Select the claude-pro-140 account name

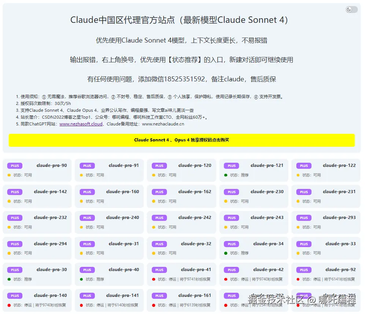(50, 296)
